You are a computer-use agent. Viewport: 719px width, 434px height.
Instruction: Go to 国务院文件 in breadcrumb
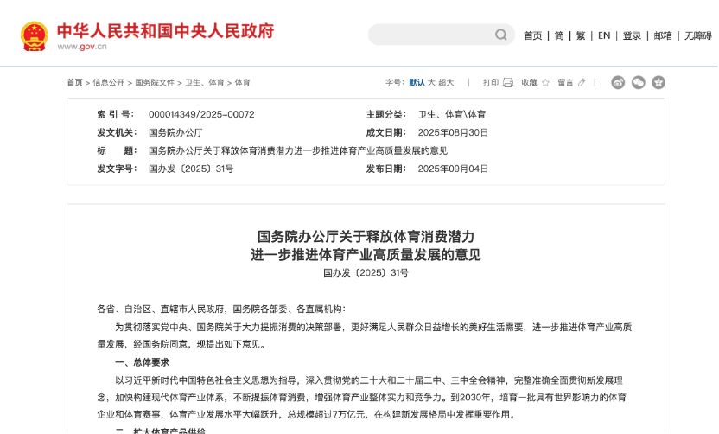(x=155, y=83)
